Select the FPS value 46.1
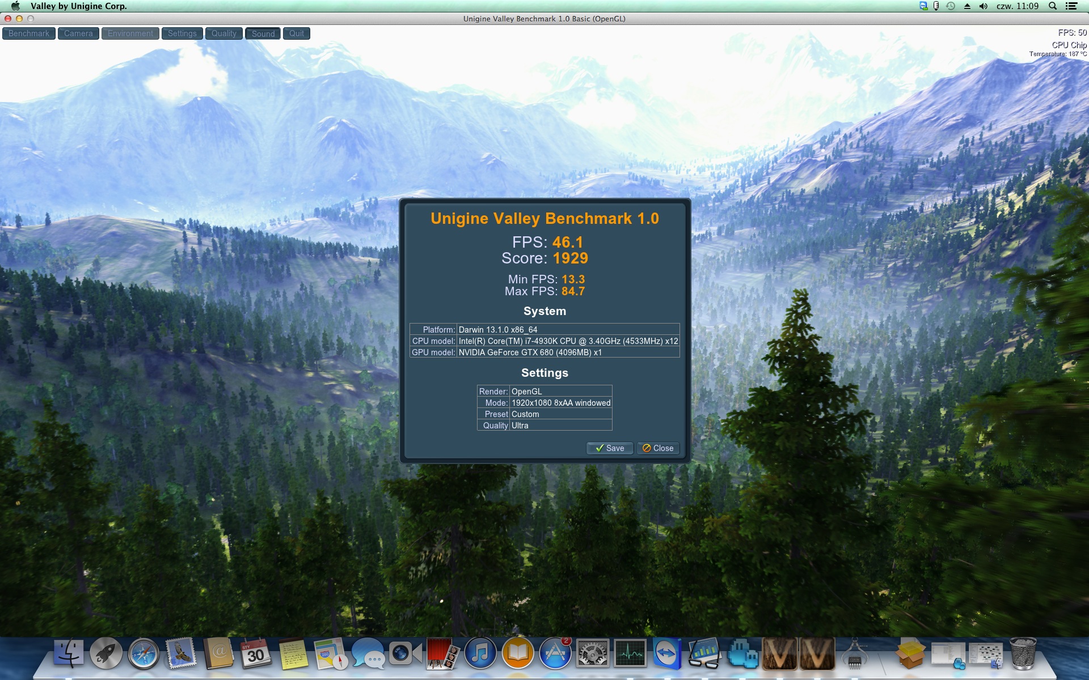The height and width of the screenshot is (680, 1089). pyautogui.click(x=568, y=243)
